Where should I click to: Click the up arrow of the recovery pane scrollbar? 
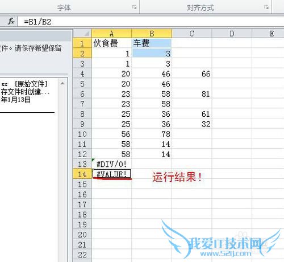tap(62, 83)
